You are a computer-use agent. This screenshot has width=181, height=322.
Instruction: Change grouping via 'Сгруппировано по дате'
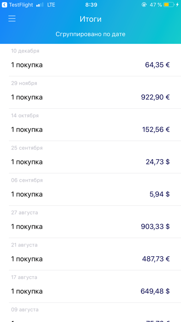click(90, 34)
